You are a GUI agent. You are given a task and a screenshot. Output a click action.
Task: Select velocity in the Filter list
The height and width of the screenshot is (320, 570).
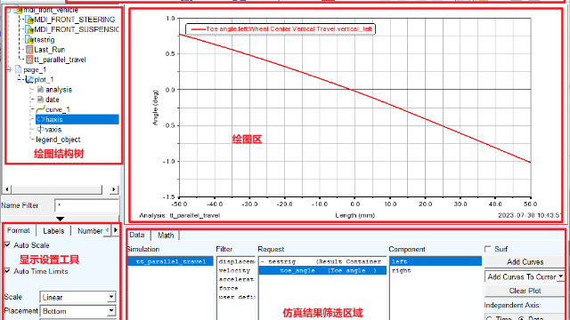coord(236,270)
